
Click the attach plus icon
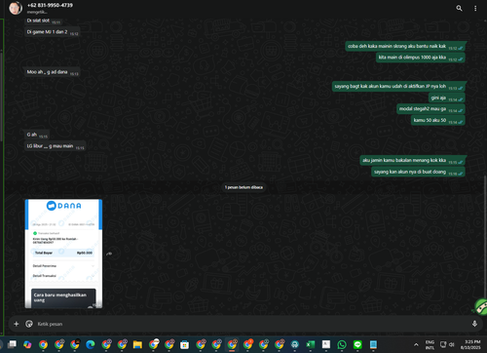(17, 324)
